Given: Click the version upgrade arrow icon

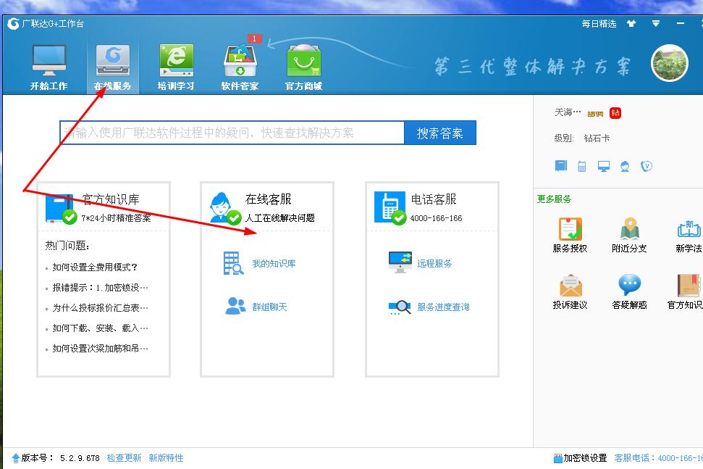Looking at the screenshot, I should coord(16,458).
